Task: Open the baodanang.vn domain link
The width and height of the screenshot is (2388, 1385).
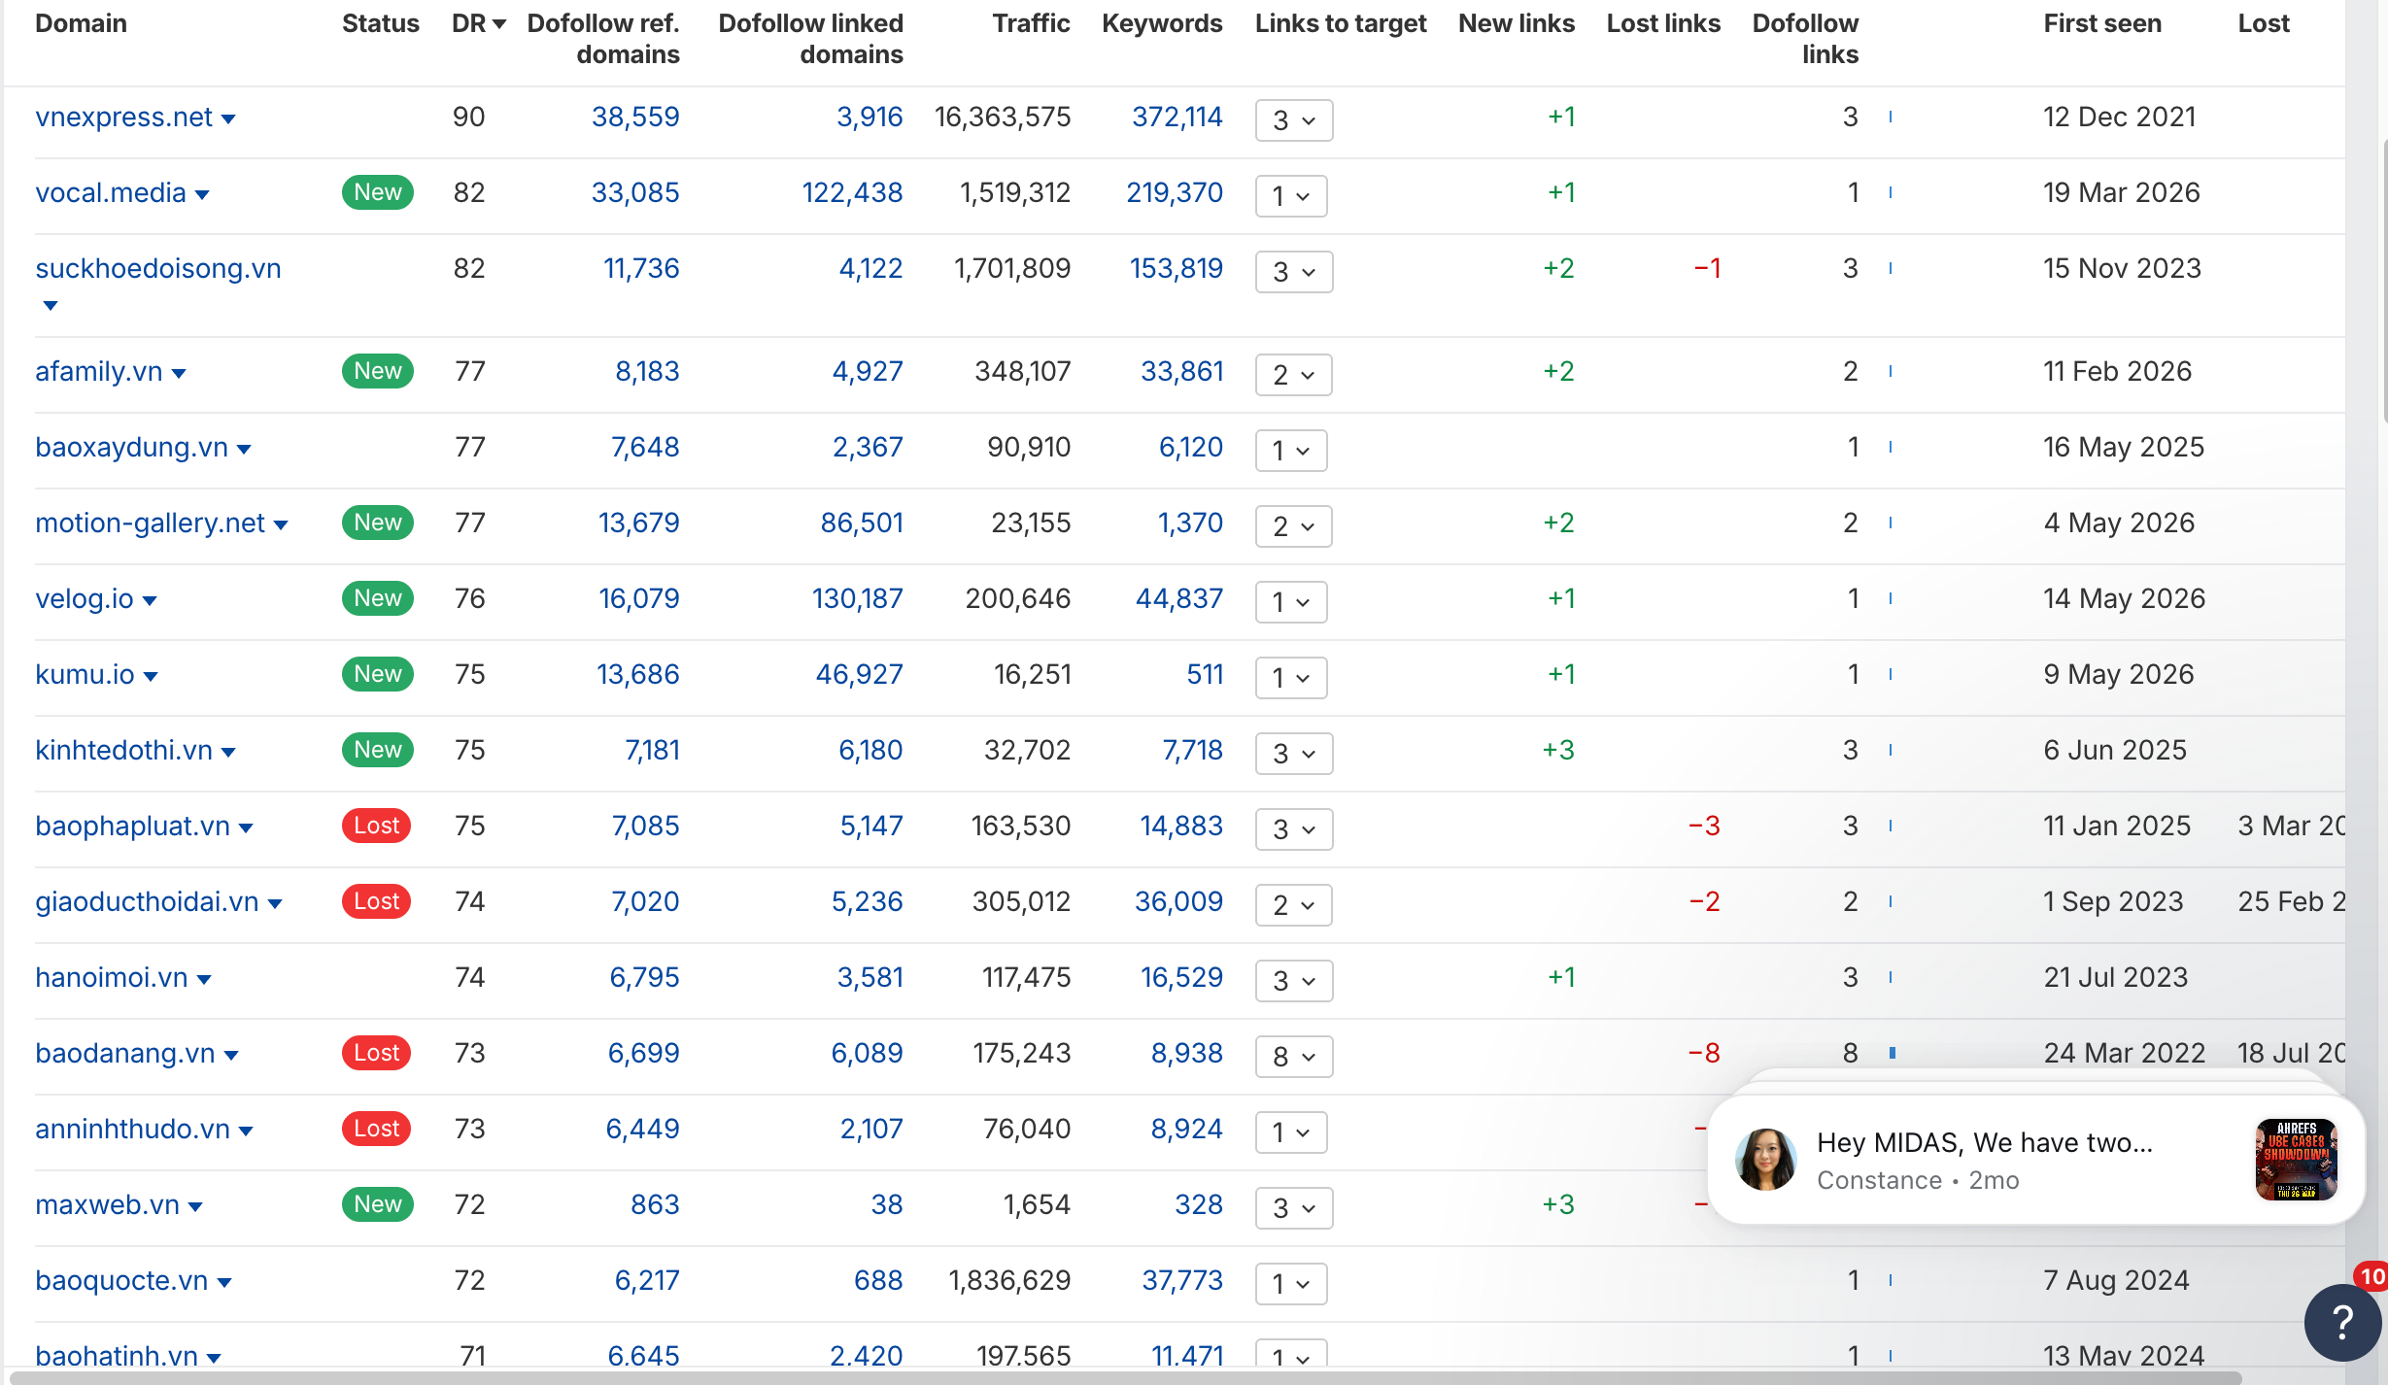Action: [x=125, y=1053]
